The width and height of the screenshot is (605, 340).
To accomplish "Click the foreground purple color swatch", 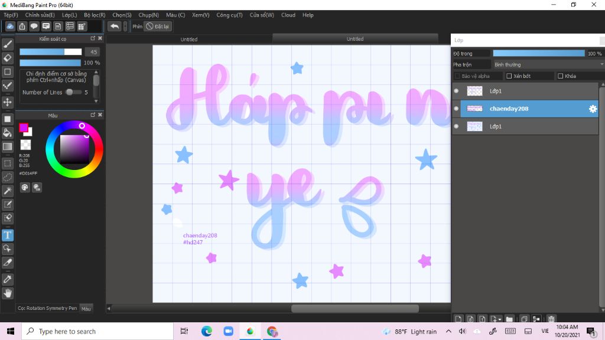I will (24, 128).
